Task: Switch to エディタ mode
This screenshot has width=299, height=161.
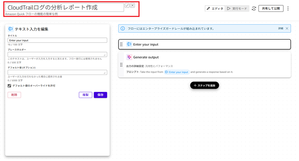Action: coord(215,8)
